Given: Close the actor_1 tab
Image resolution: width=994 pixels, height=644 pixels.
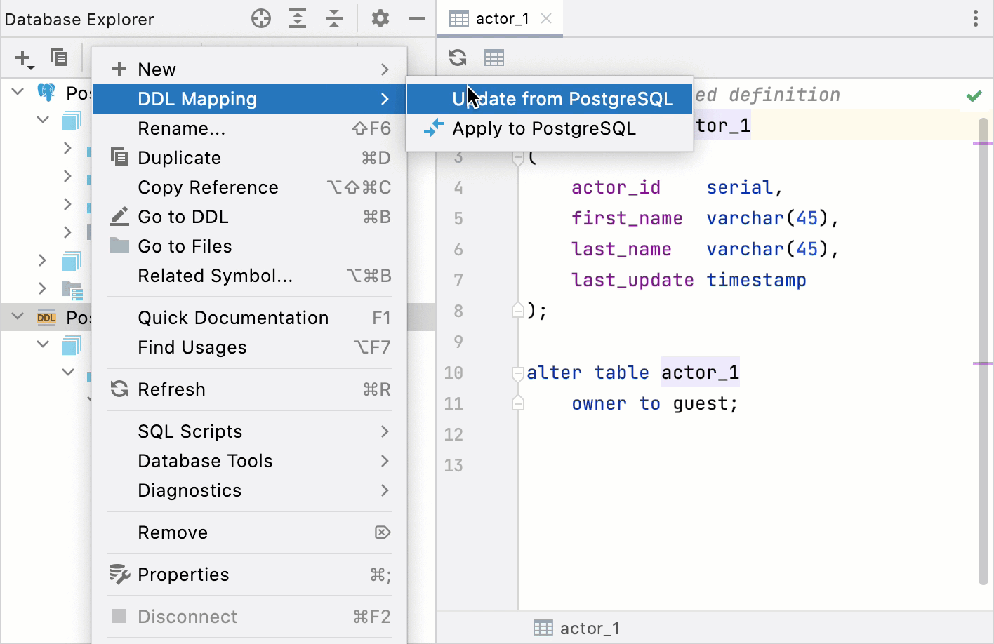Looking at the screenshot, I should (546, 19).
